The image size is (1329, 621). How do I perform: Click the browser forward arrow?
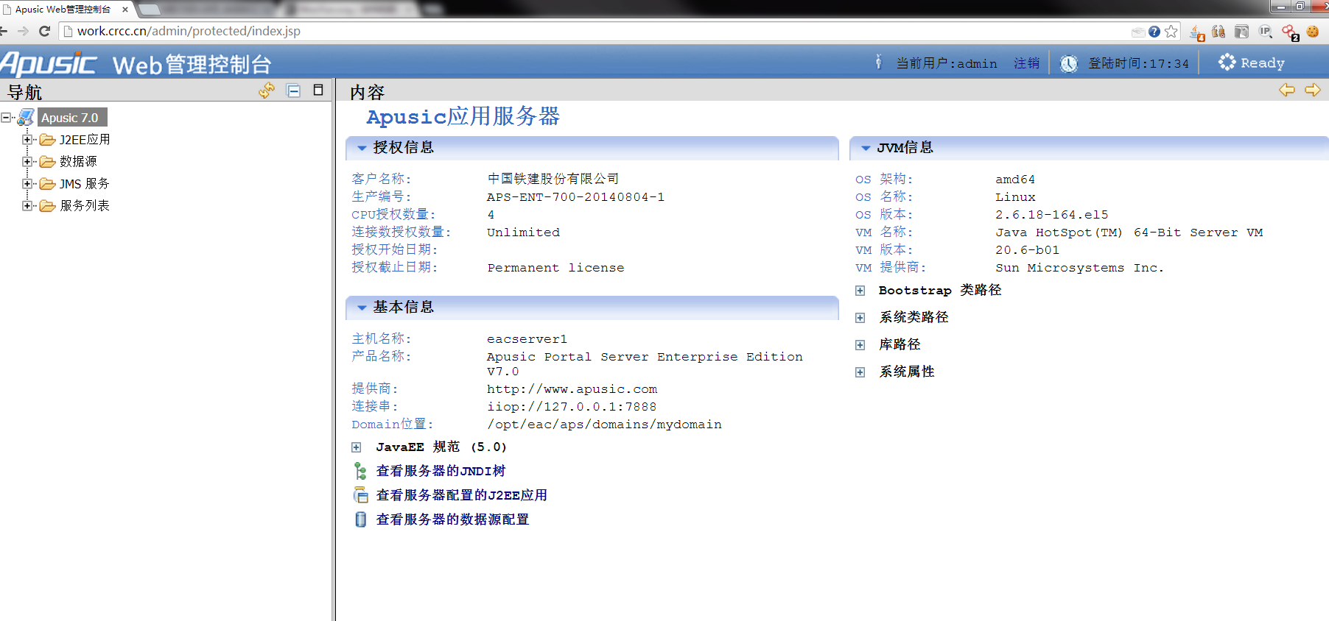[x=23, y=31]
